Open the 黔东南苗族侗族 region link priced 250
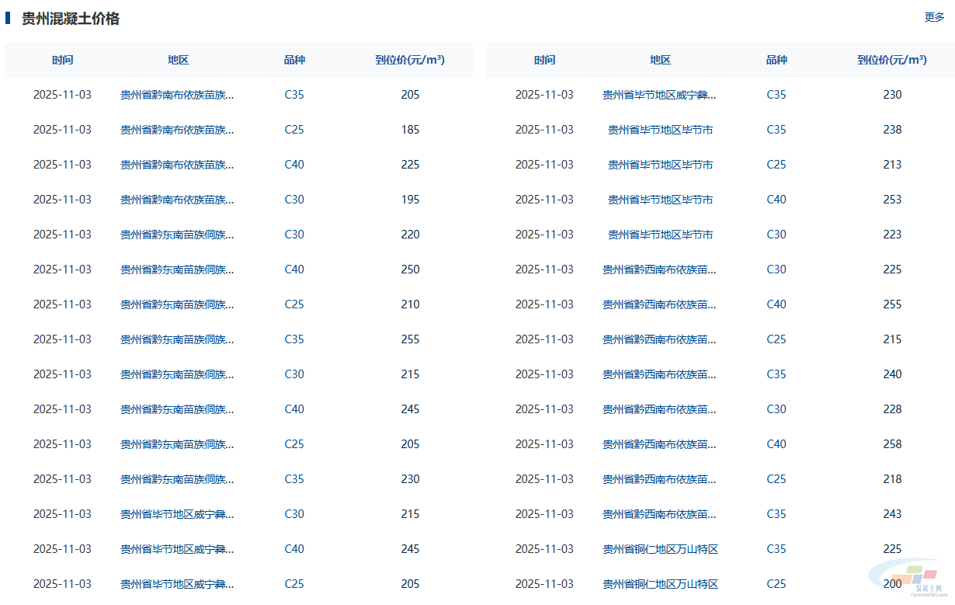Image resolution: width=955 pixels, height=605 pixels. (177, 269)
